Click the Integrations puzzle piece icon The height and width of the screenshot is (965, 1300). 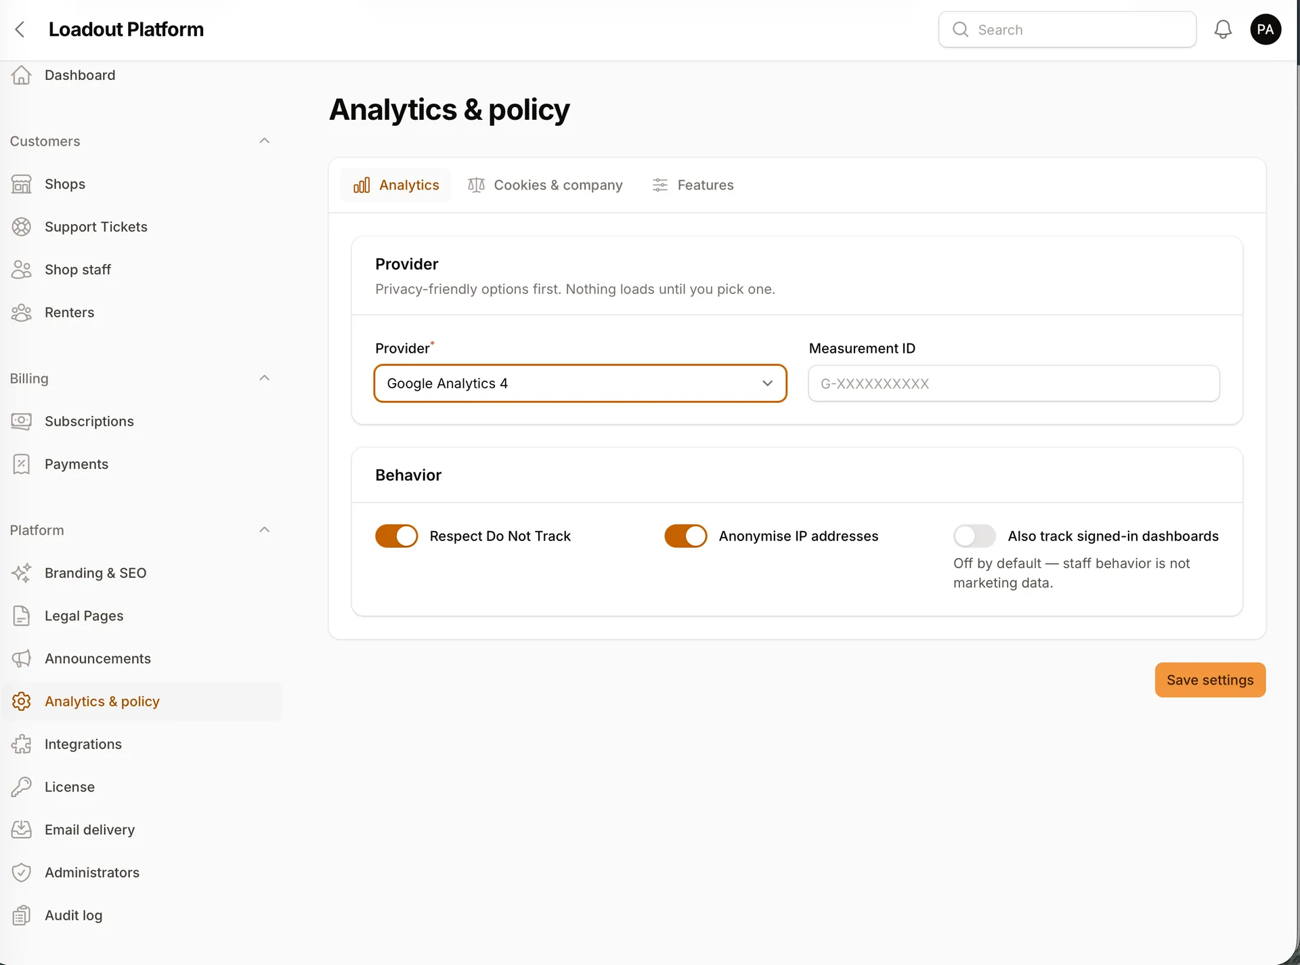click(22, 744)
